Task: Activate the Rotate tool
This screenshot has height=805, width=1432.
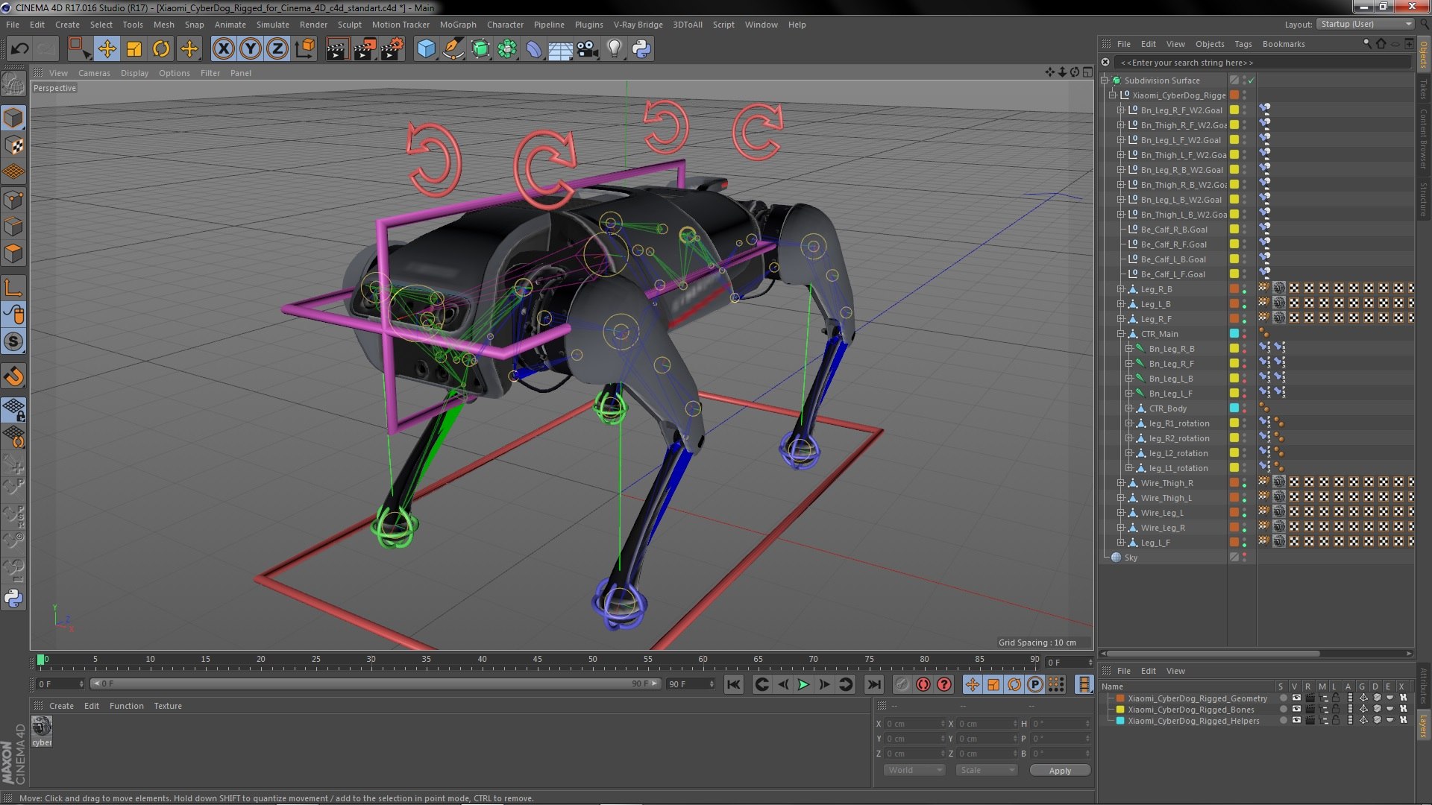Action: coord(161,49)
